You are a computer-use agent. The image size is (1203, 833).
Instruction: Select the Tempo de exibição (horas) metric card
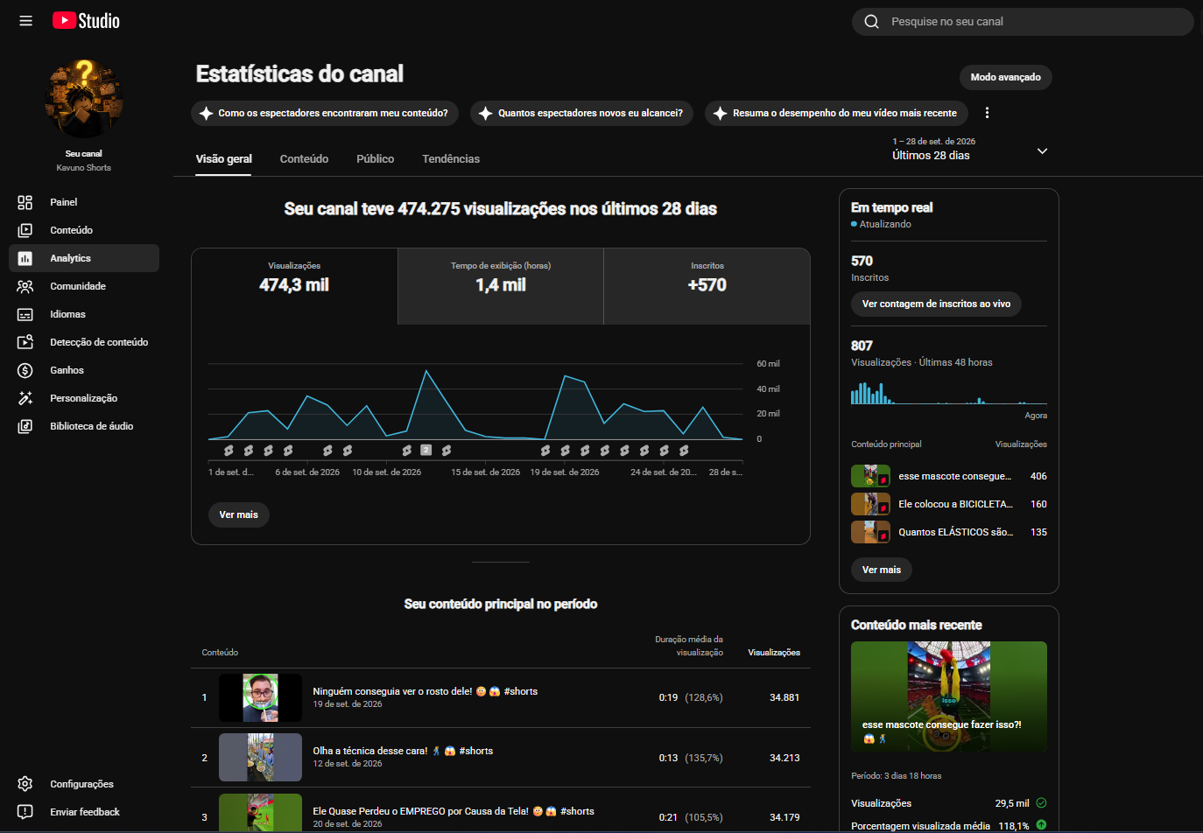coord(501,286)
